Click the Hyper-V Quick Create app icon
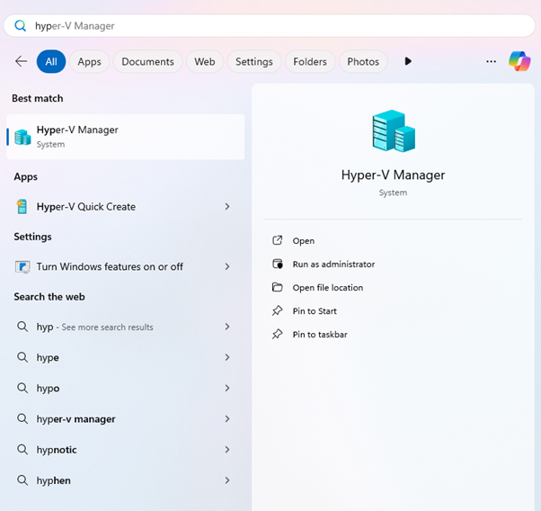Screen dimensions: 541x511 (22, 207)
